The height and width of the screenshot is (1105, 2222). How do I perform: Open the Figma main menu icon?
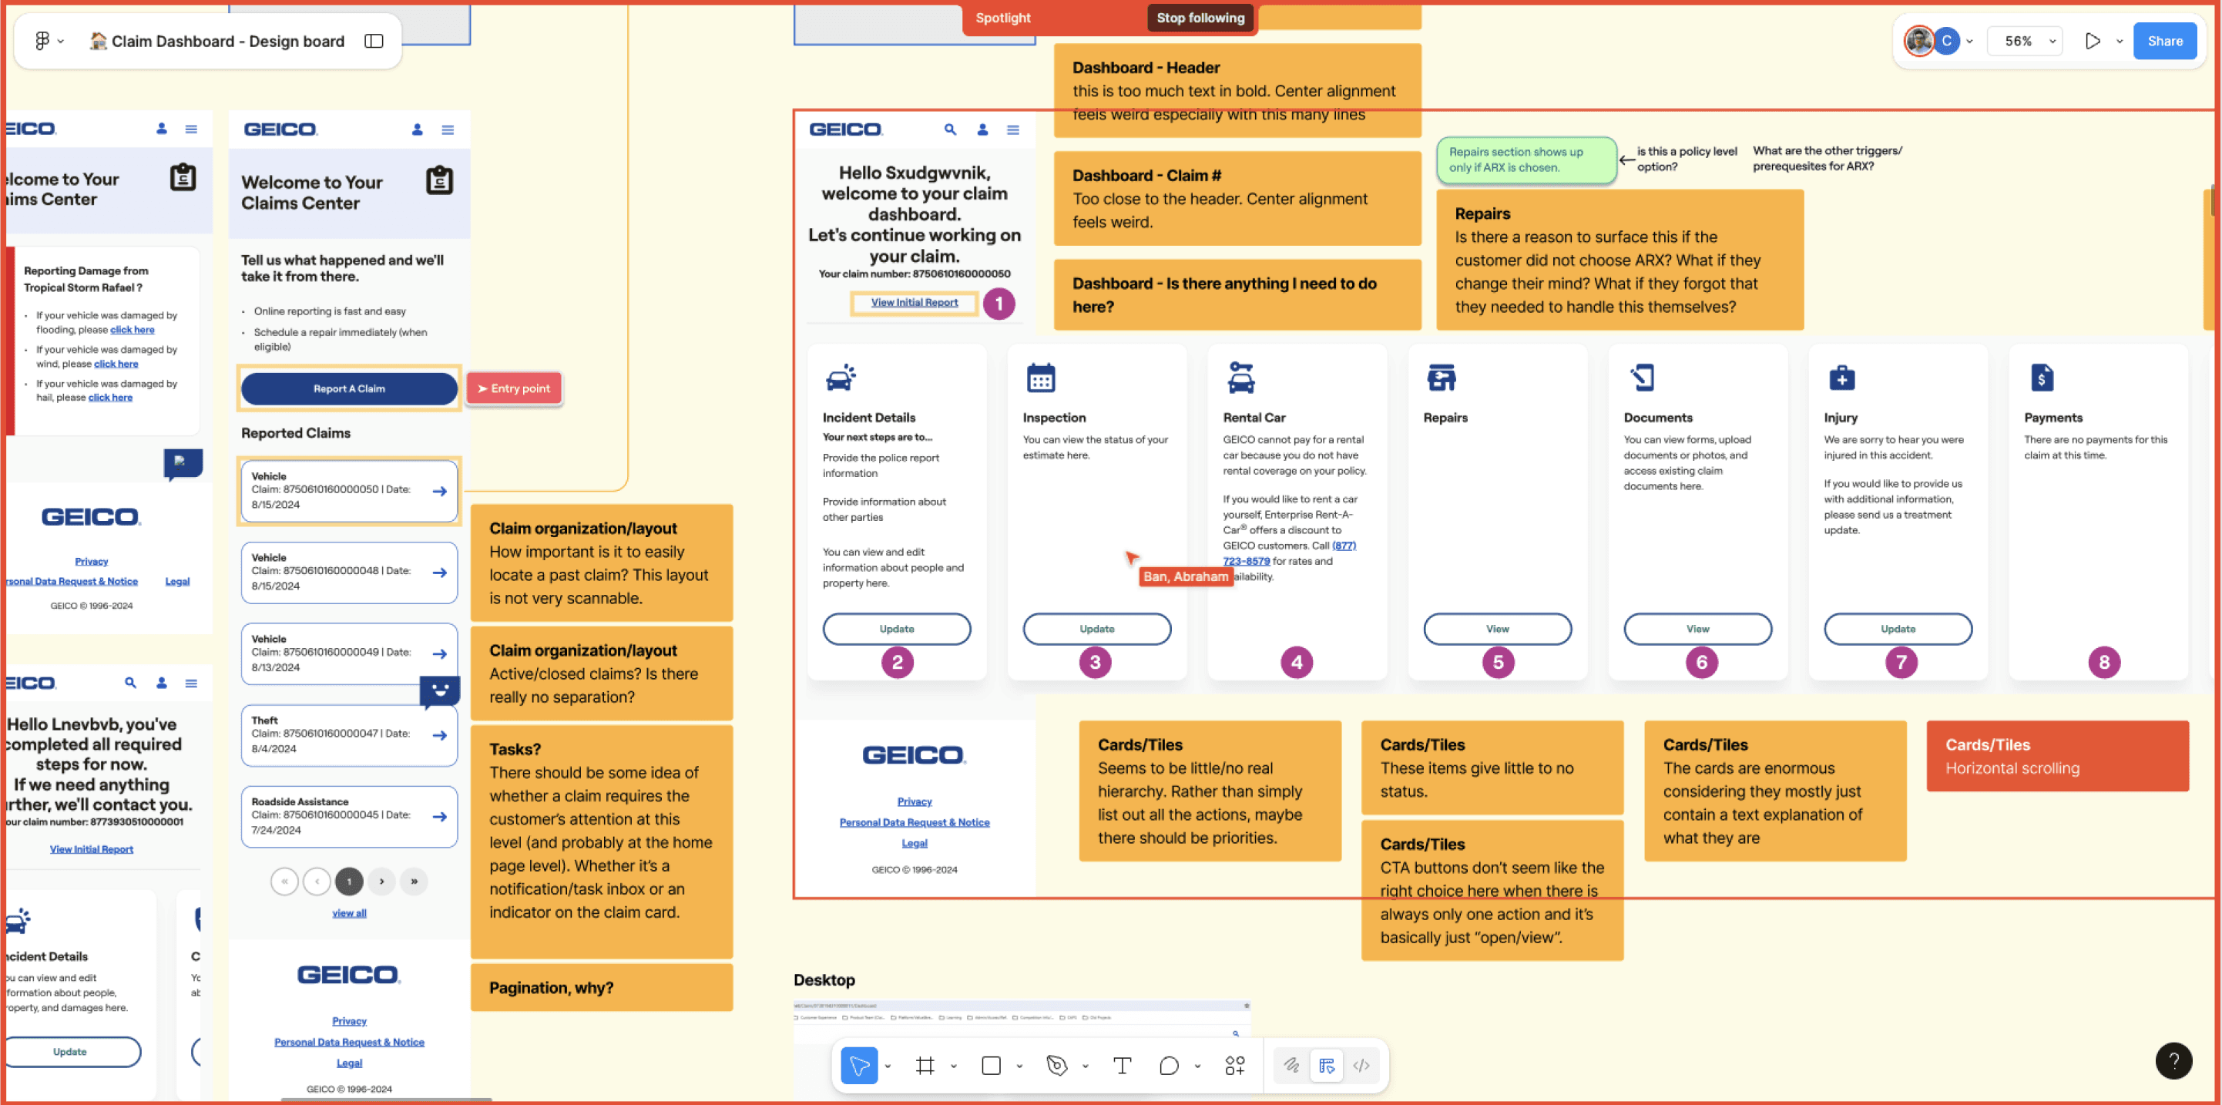point(42,41)
